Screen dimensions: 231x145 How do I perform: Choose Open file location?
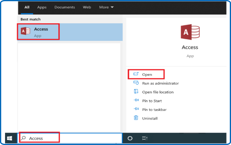point(158,92)
